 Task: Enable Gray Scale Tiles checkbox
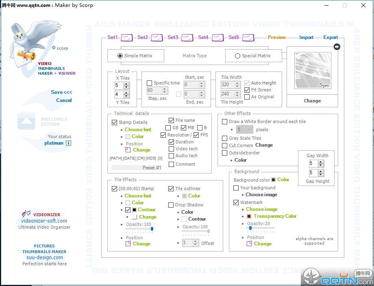pyautogui.click(x=225, y=138)
